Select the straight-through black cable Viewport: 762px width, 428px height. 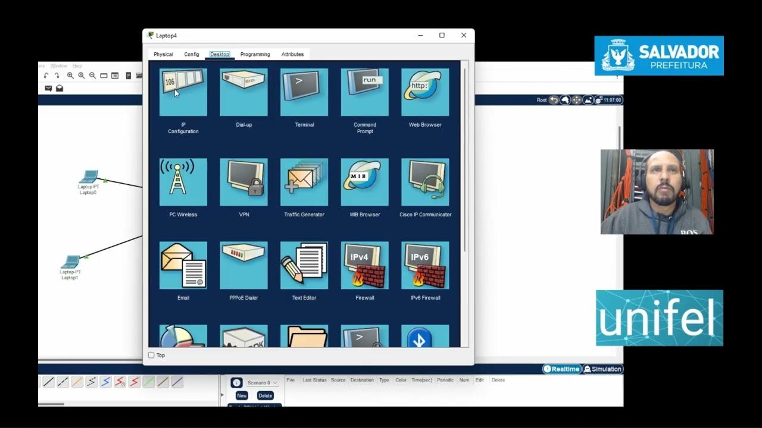pyautogui.click(x=49, y=382)
